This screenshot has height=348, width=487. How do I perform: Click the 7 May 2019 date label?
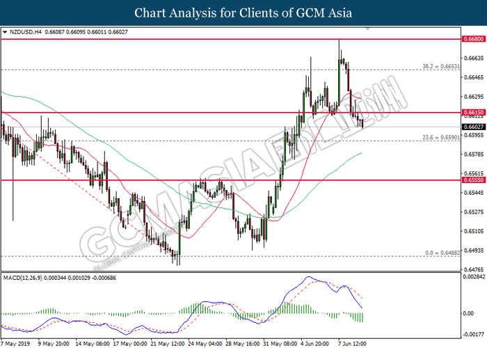(x=15, y=344)
